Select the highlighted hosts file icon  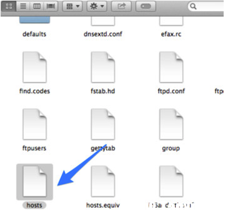[34, 181]
